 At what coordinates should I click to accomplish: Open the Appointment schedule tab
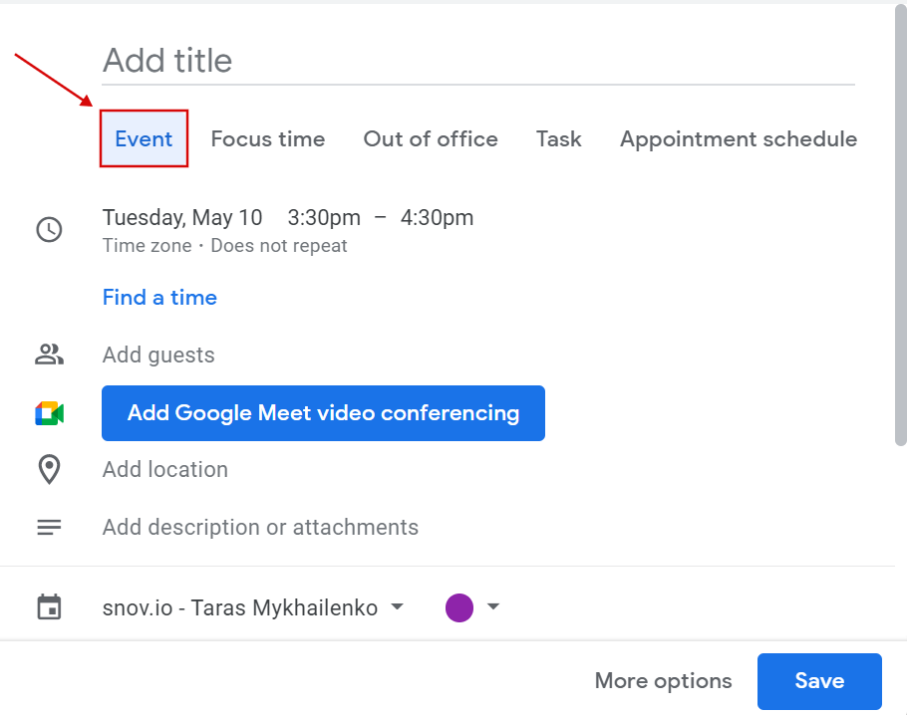coord(739,138)
